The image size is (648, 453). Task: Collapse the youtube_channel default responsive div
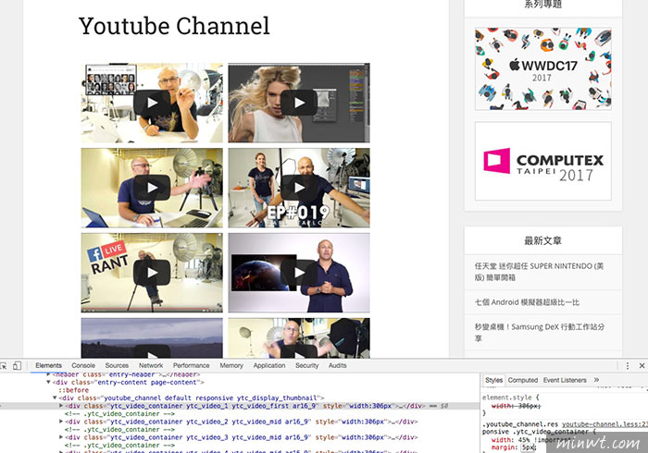[x=55, y=398]
